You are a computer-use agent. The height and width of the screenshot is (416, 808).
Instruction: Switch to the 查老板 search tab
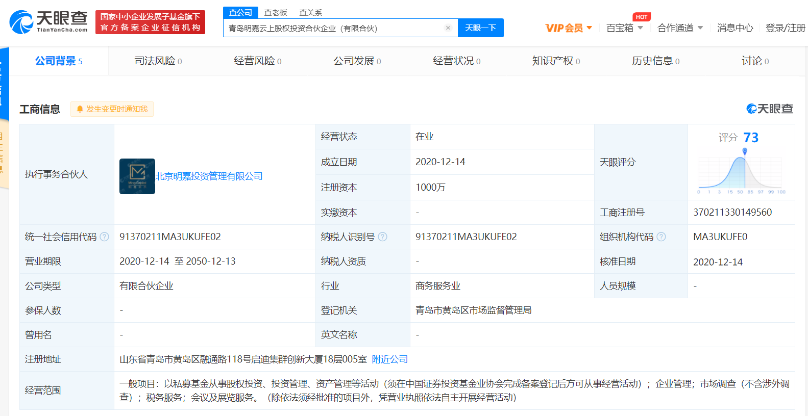click(276, 12)
